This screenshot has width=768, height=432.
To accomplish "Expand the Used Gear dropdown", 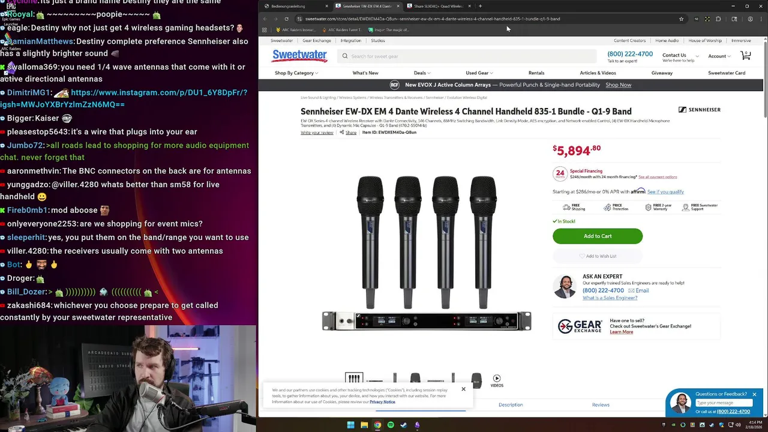I will (x=479, y=73).
